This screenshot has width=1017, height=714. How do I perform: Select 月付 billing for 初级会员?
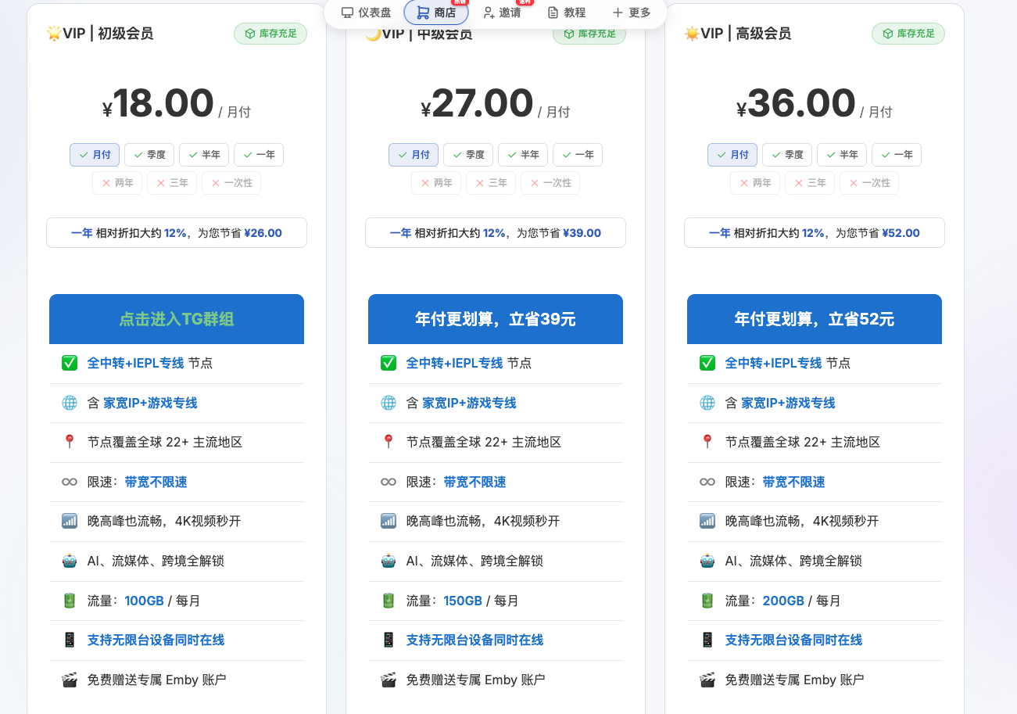click(x=95, y=155)
